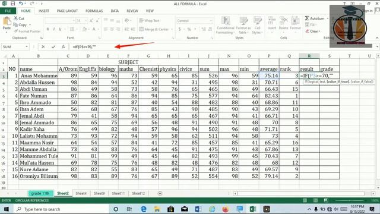380x214 pixels.
Task: Switch to the PAGE LAYOUT tab
Action: tap(67, 11)
